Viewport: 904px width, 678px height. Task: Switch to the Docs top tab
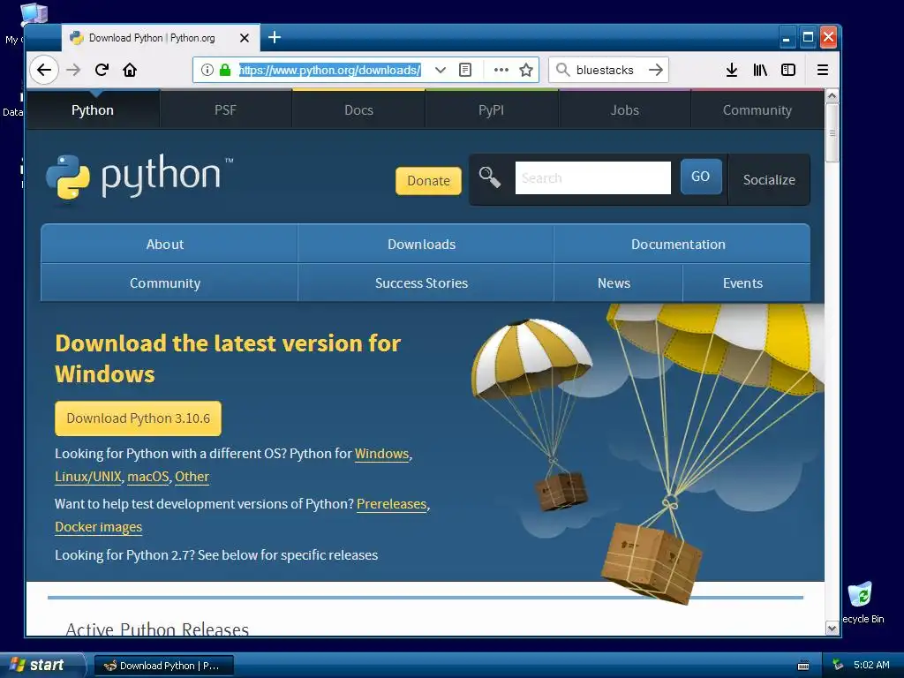(358, 110)
